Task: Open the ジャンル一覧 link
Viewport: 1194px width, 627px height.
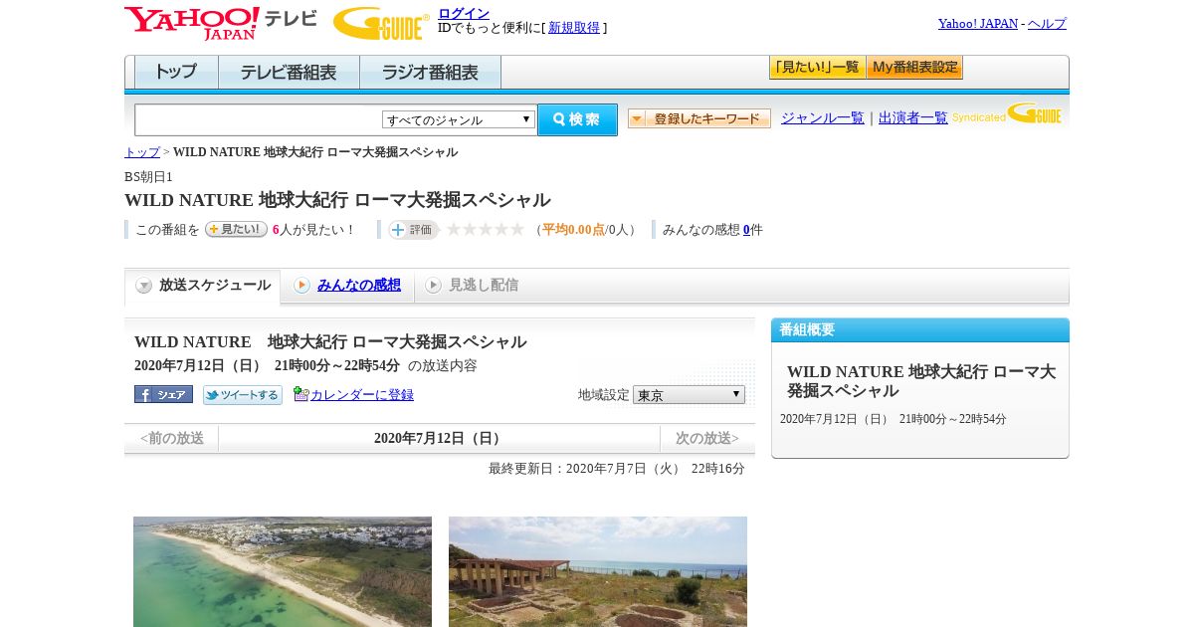Action: (823, 117)
